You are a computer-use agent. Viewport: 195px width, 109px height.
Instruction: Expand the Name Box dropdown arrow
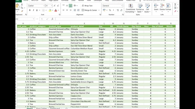point(34,19)
